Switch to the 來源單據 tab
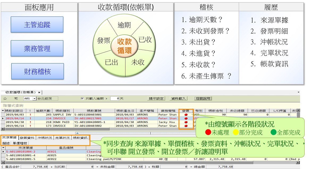This screenshot has height=169, width=311. point(10,138)
